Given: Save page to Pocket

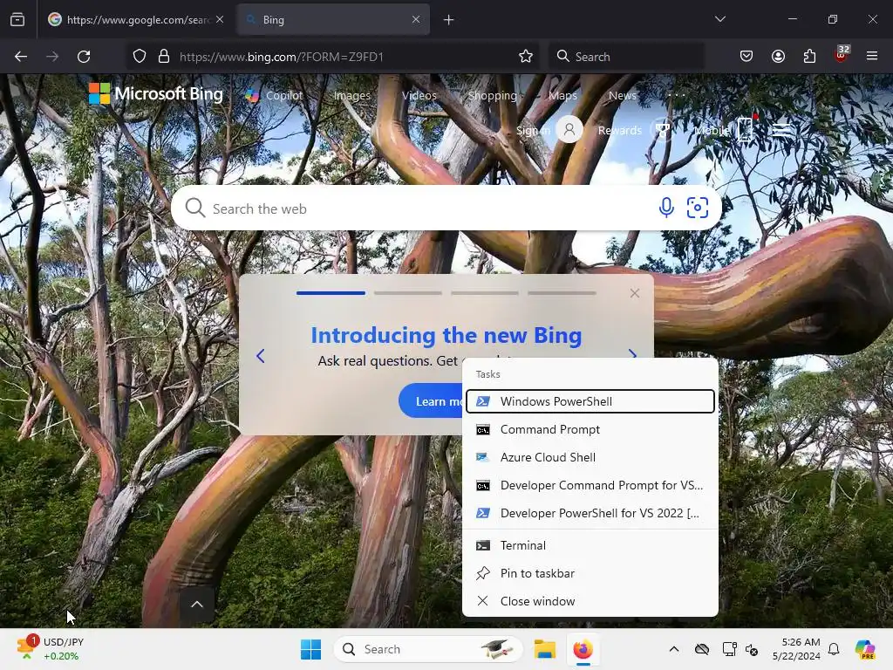Looking at the screenshot, I should point(746,57).
